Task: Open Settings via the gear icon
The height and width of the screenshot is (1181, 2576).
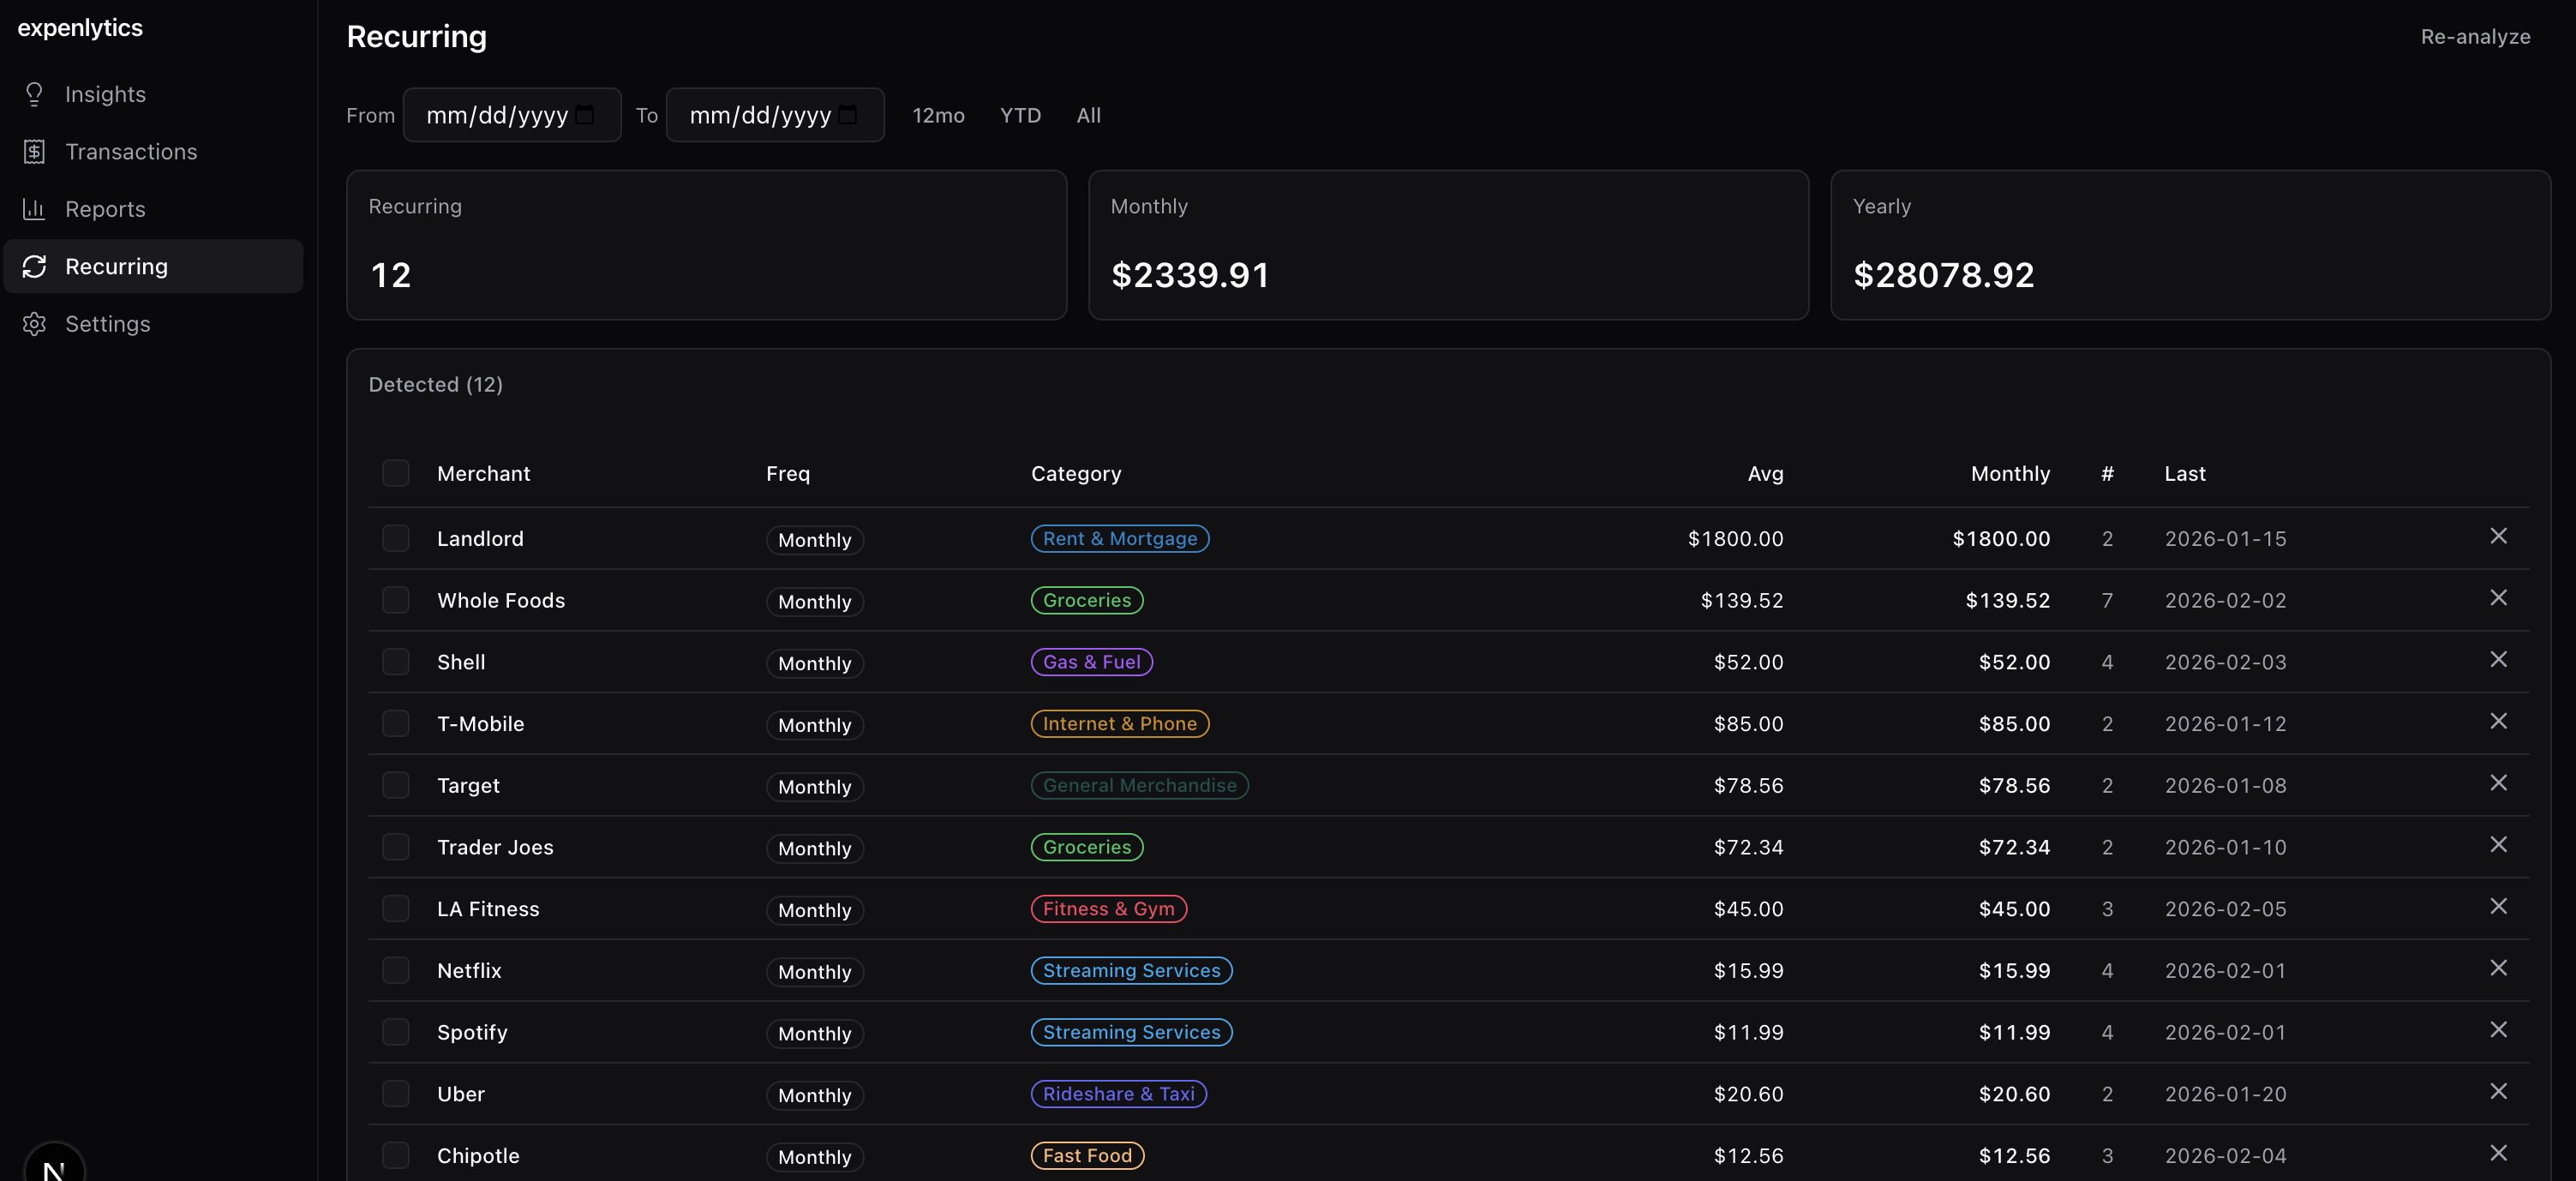Action: 34,323
